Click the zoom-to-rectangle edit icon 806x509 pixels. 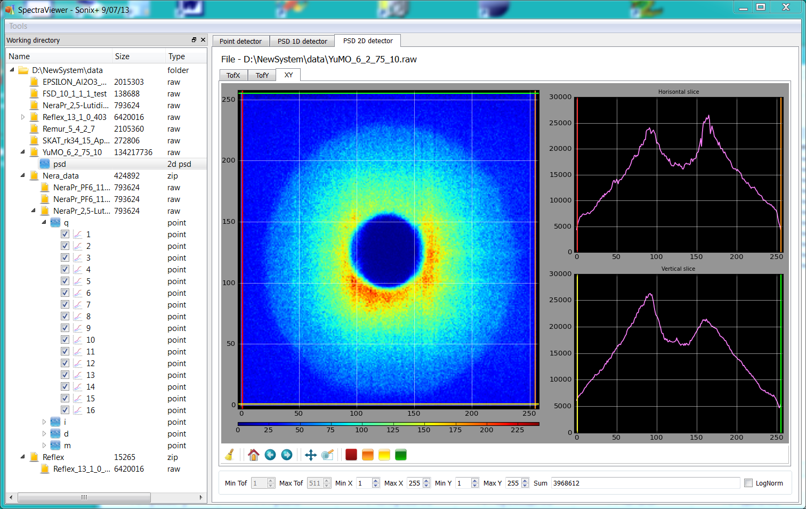(327, 455)
